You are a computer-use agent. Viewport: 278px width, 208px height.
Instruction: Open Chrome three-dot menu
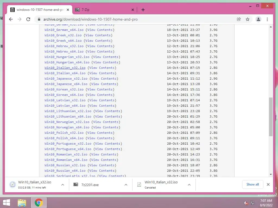pyautogui.click(x=267, y=19)
